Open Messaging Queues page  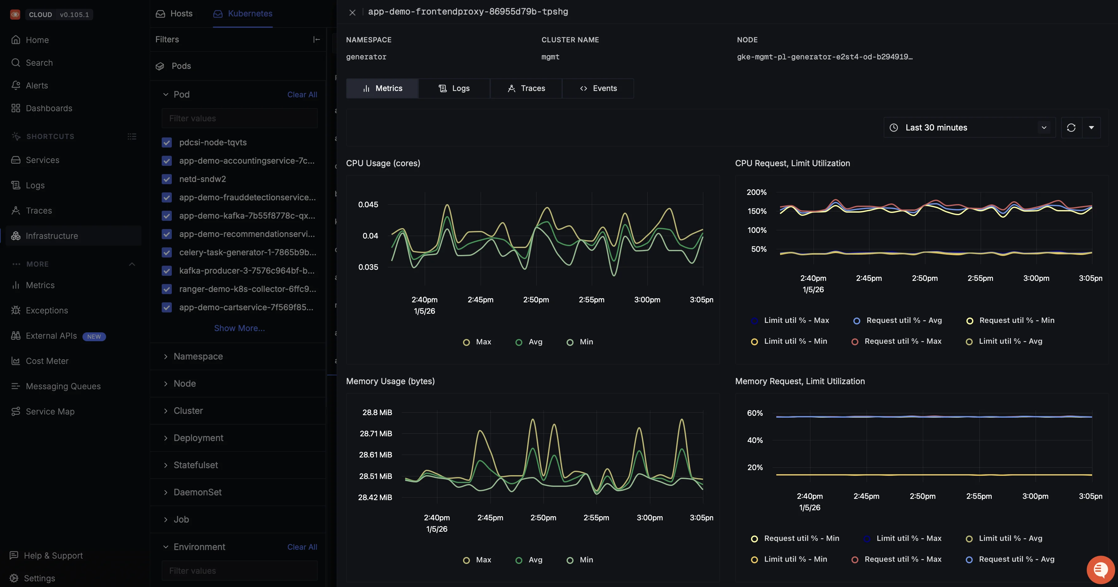click(x=63, y=386)
